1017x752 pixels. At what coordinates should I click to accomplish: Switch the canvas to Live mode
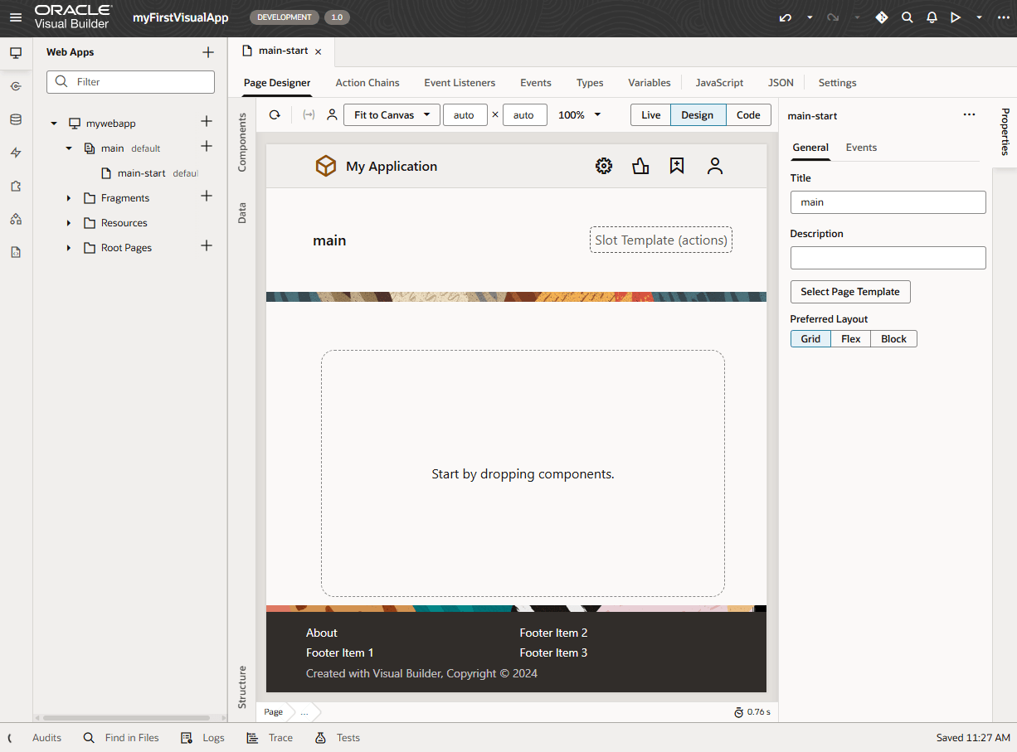click(x=650, y=114)
